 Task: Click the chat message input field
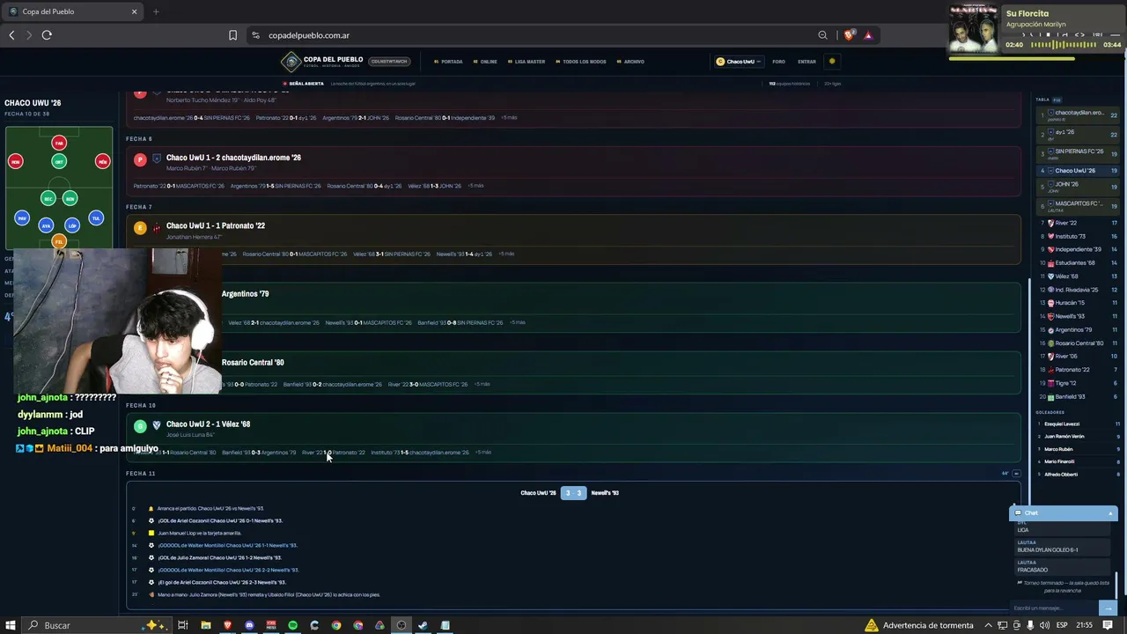[x=1054, y=608]
